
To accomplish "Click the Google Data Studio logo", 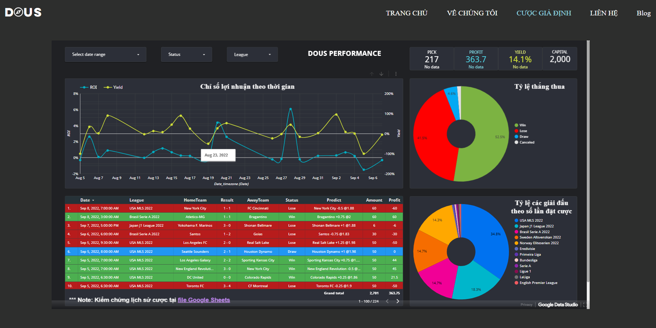I will tap(558, 305).
